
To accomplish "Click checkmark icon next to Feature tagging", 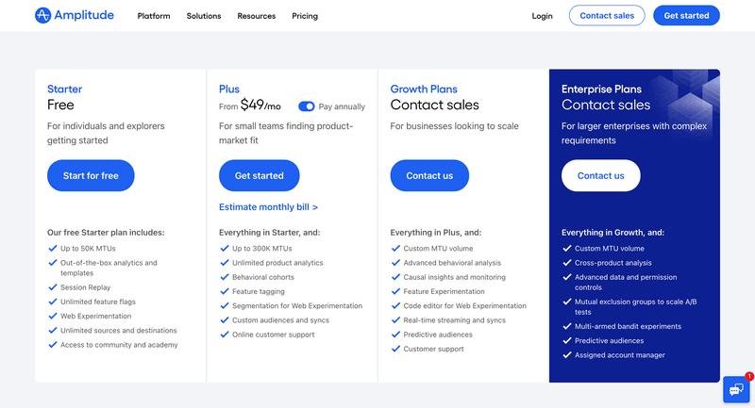I will click(x=224, y=292).
